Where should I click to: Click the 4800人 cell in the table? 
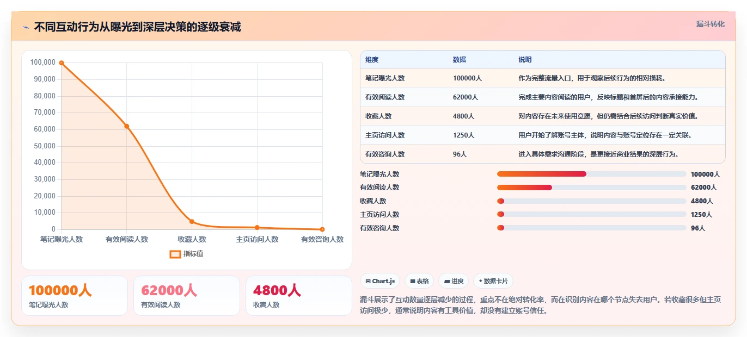[x=463, y=116]
